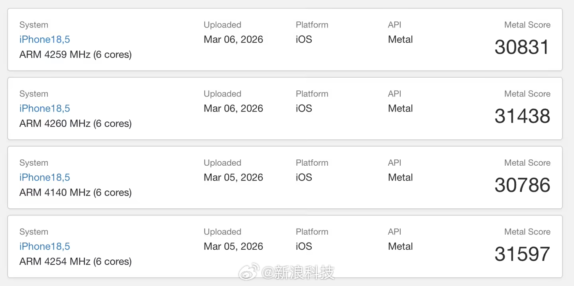The width and height of the screenshot is (574, 286).
Task: Click Metal Score 31438 value
Action: [522, 116]
